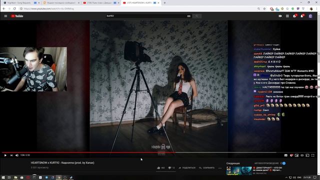Go to the YouTube home logo
Image resolution: width=320 pixels, height=180 pixels.
(17, 16)
